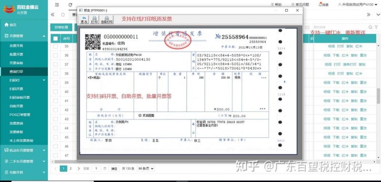Close the 预览 preview window
This screenshot has height=182, width=381.
(x=297, y=10)
